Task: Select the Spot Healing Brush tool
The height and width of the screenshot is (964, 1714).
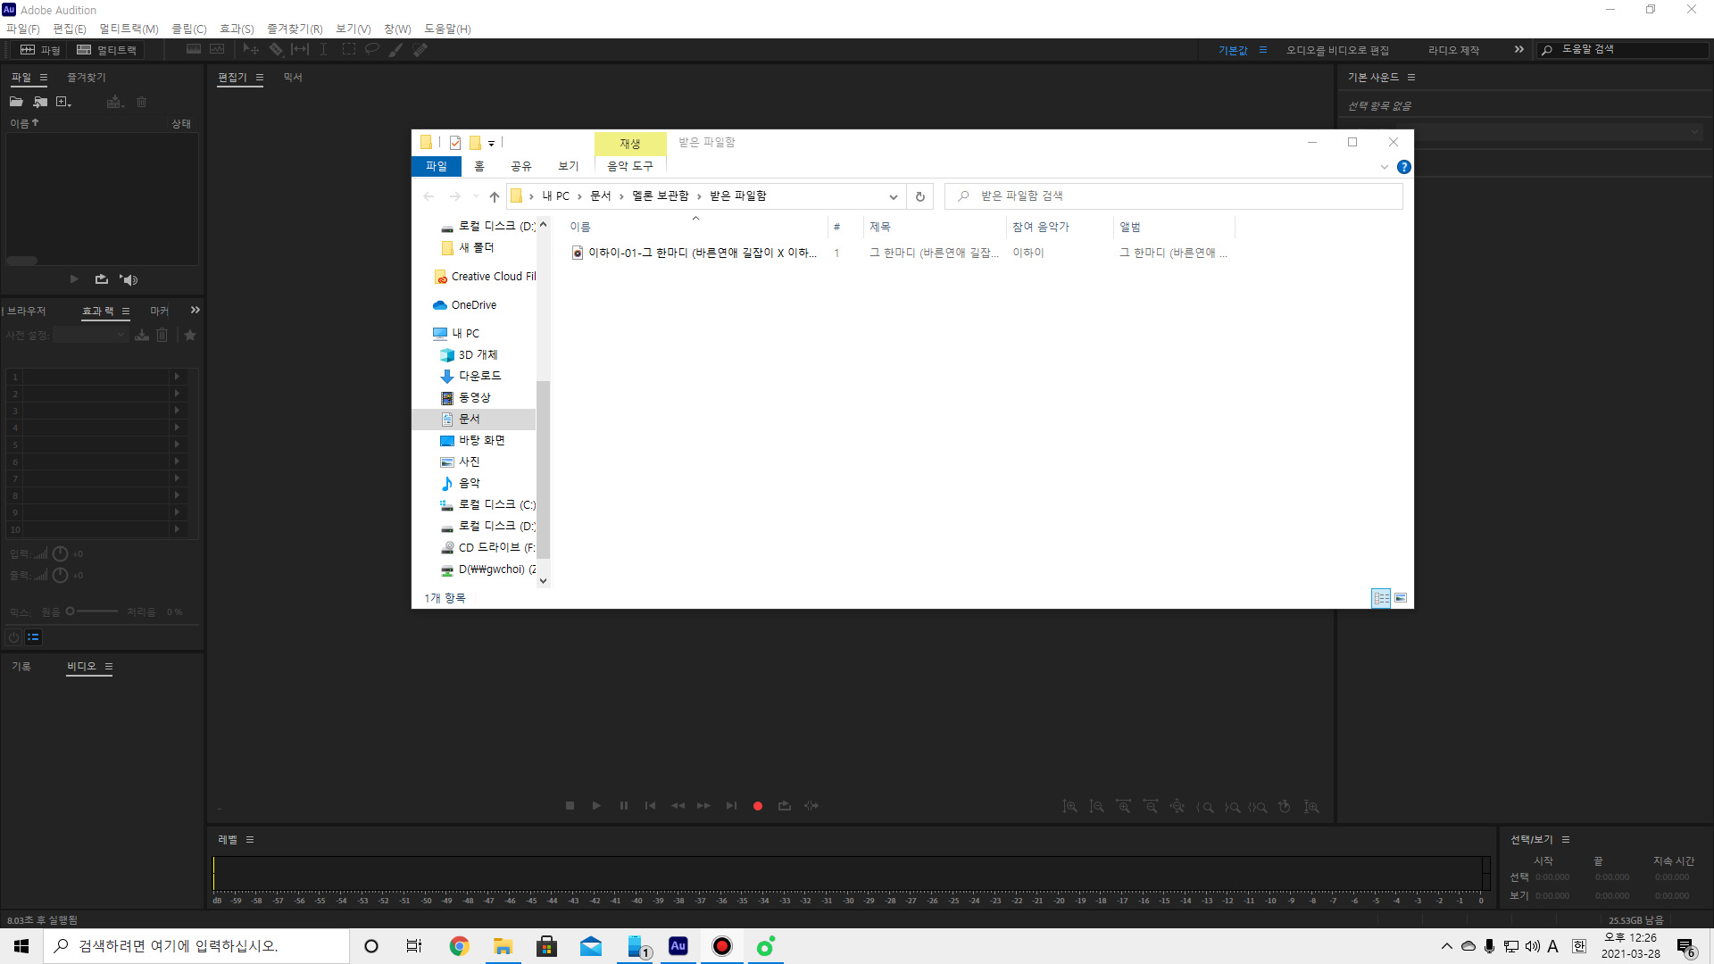Action: coord(420,50)
